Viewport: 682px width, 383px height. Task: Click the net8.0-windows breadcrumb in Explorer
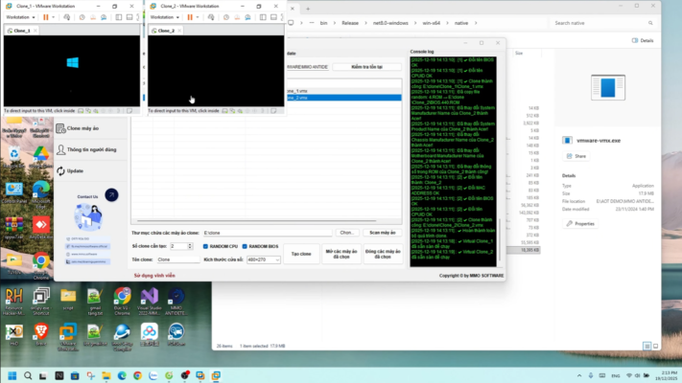390,23
